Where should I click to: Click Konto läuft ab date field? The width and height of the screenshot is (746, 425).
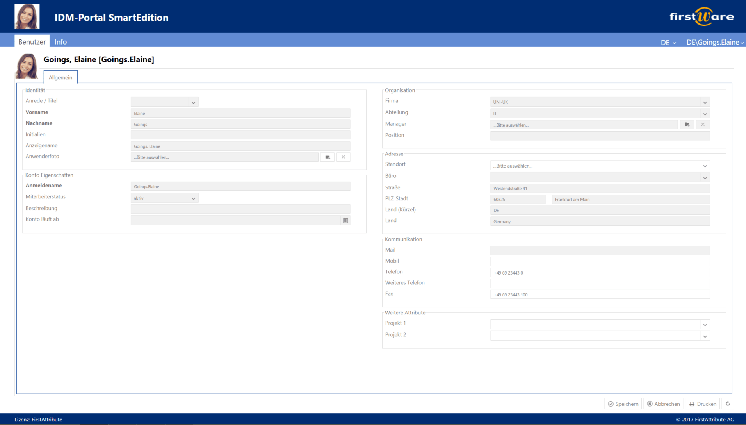236,220
